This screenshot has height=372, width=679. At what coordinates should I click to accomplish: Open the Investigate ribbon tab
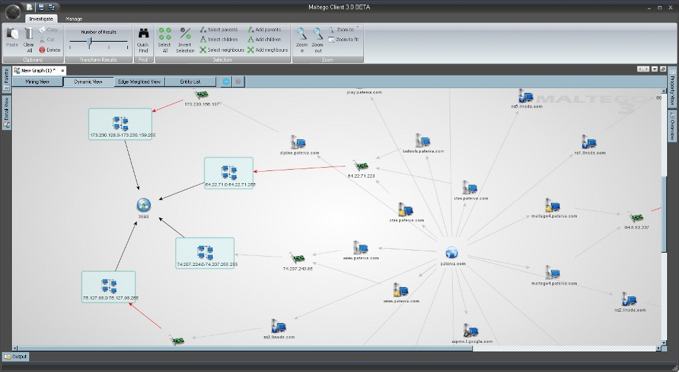click(x=41, y=19)
